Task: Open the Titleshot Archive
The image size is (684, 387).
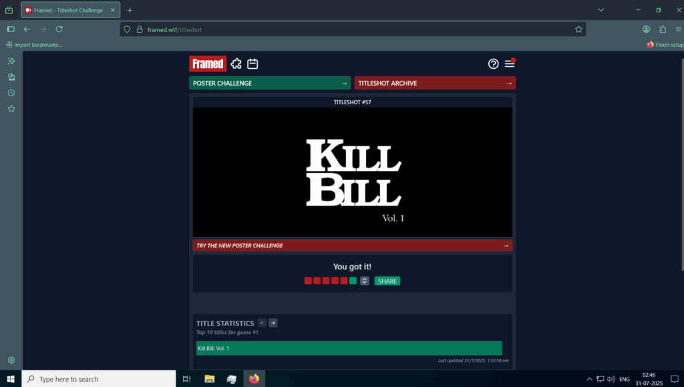Action: point(435,83)
